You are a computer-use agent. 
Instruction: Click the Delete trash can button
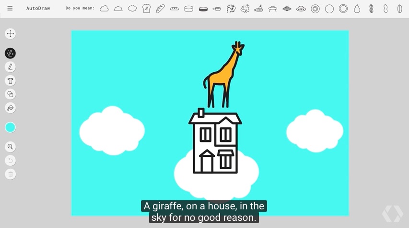click(x=10, y=174)
